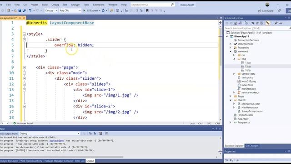291x164 pixels.
Task: Click the search magnifier in Solution Explorer
Action: [x=290, y=28]
